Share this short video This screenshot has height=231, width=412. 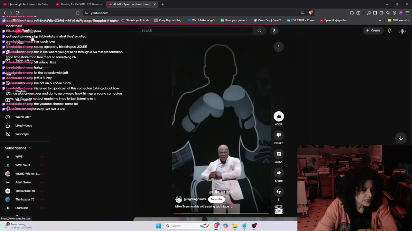point(279,173)
